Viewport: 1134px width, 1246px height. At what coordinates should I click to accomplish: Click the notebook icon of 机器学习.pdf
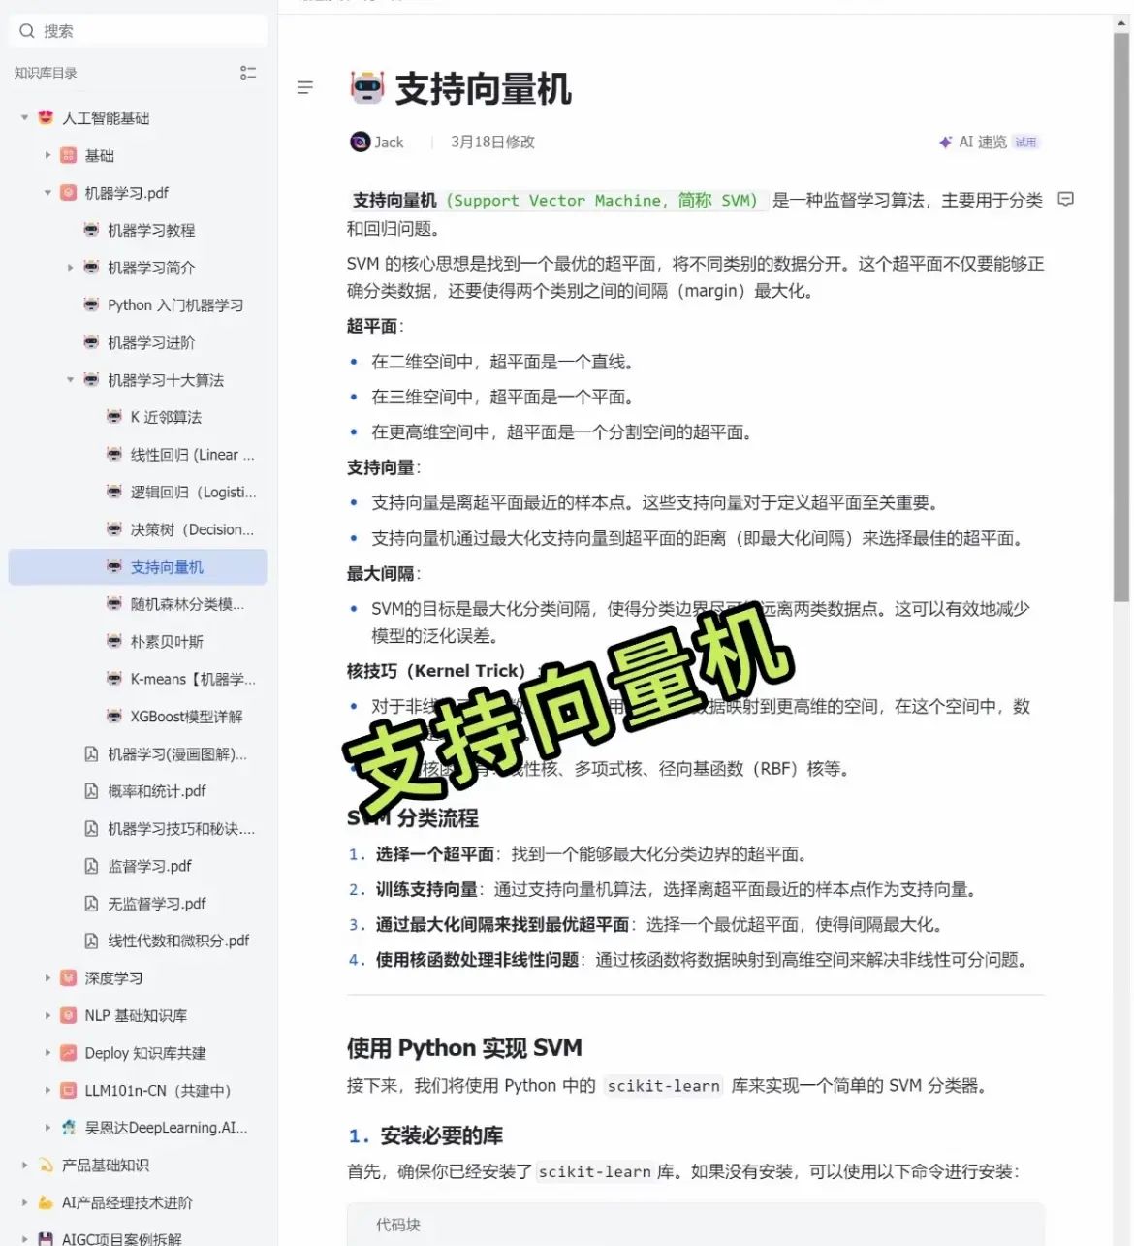click(x=68, y=193)
